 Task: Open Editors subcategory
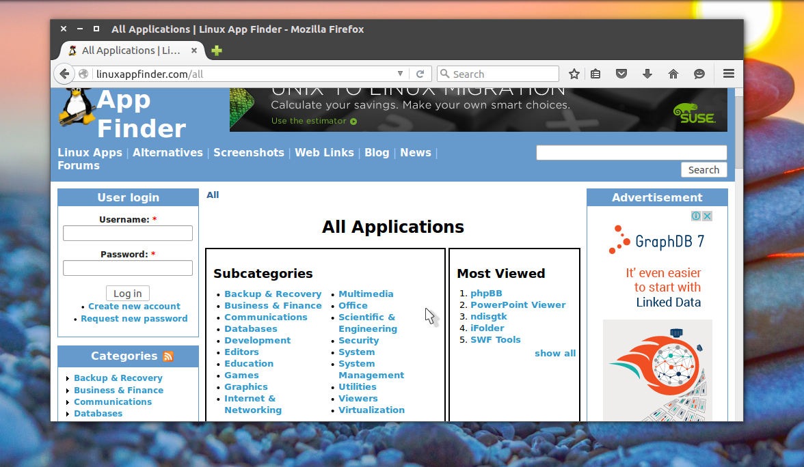coord(241,352)
